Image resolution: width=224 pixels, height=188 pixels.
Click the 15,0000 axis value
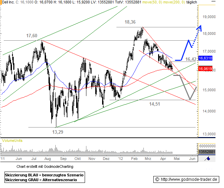pyautogui.click(x=209, y=90)
